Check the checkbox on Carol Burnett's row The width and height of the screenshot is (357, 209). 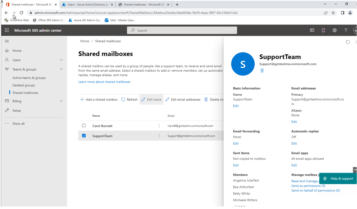(84, 126)
